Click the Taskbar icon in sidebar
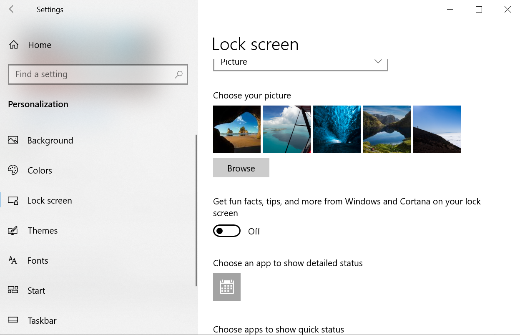Viewport: 520px width, 335px height. coord(13,320)
